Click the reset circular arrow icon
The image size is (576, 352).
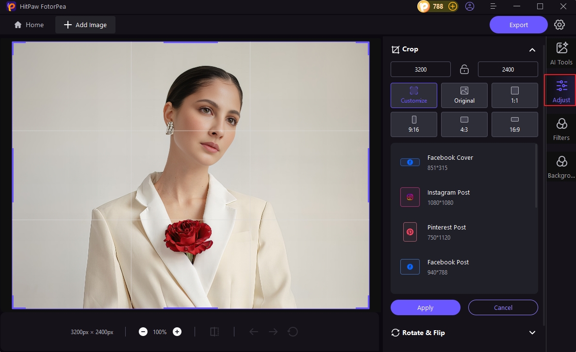pyautogui.click(x=293, y=332)
